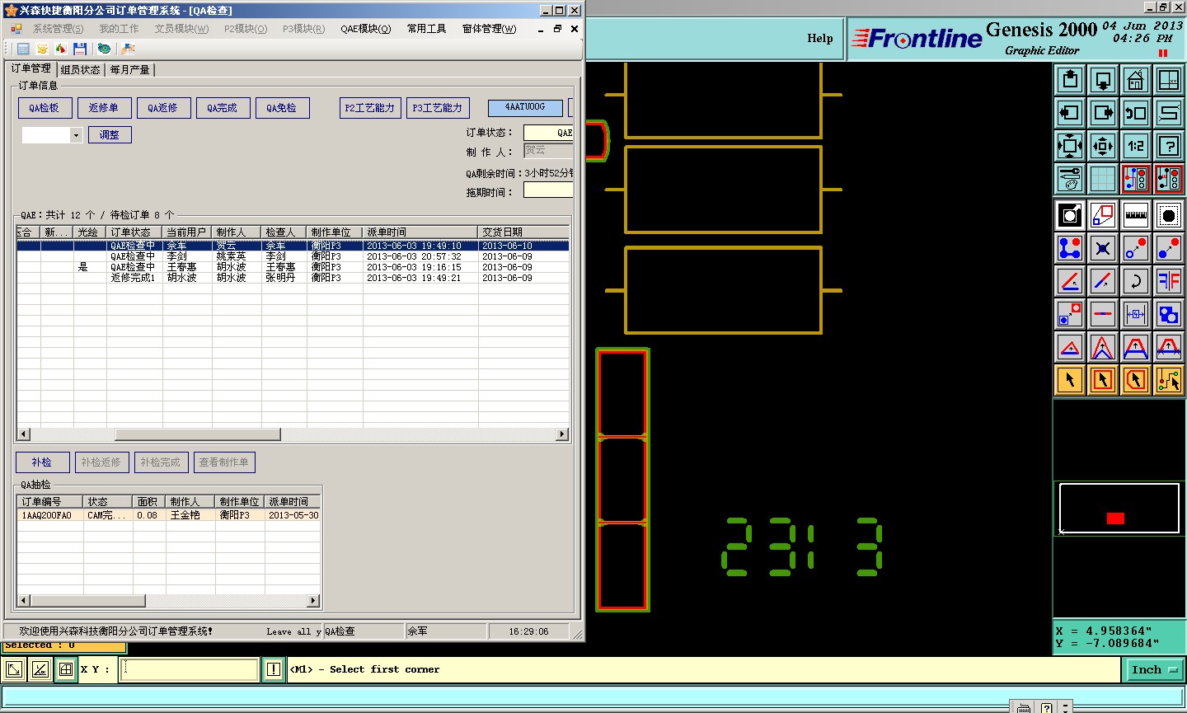Click the QA抽检 table right scroll arrow
This screenshot has height=713, width=1187.
pos(313,601)
